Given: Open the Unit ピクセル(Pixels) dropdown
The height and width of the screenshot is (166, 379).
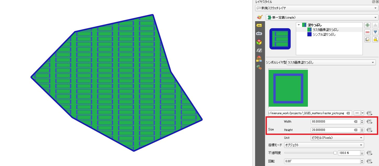Looking at the screenshot, I should (x=337, y=138).
